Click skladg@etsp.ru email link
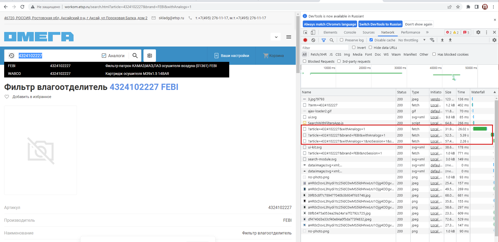499x242 pixels. click(x=171, y=18)
